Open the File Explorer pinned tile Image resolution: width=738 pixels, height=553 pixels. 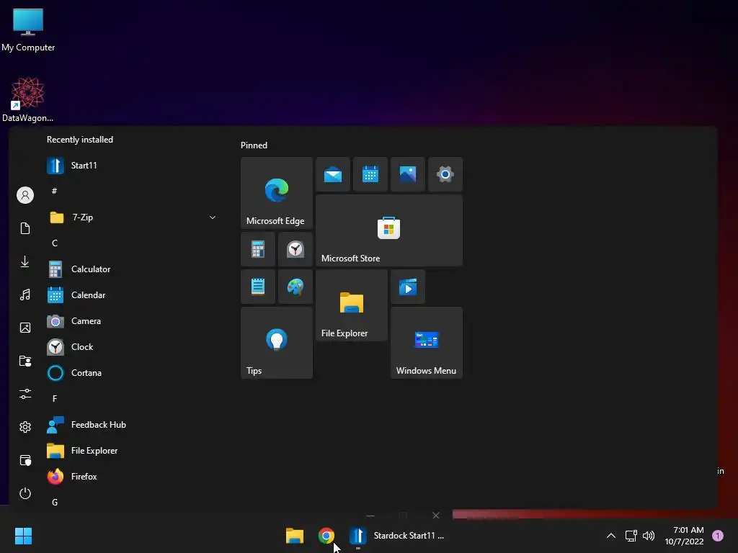352,305
